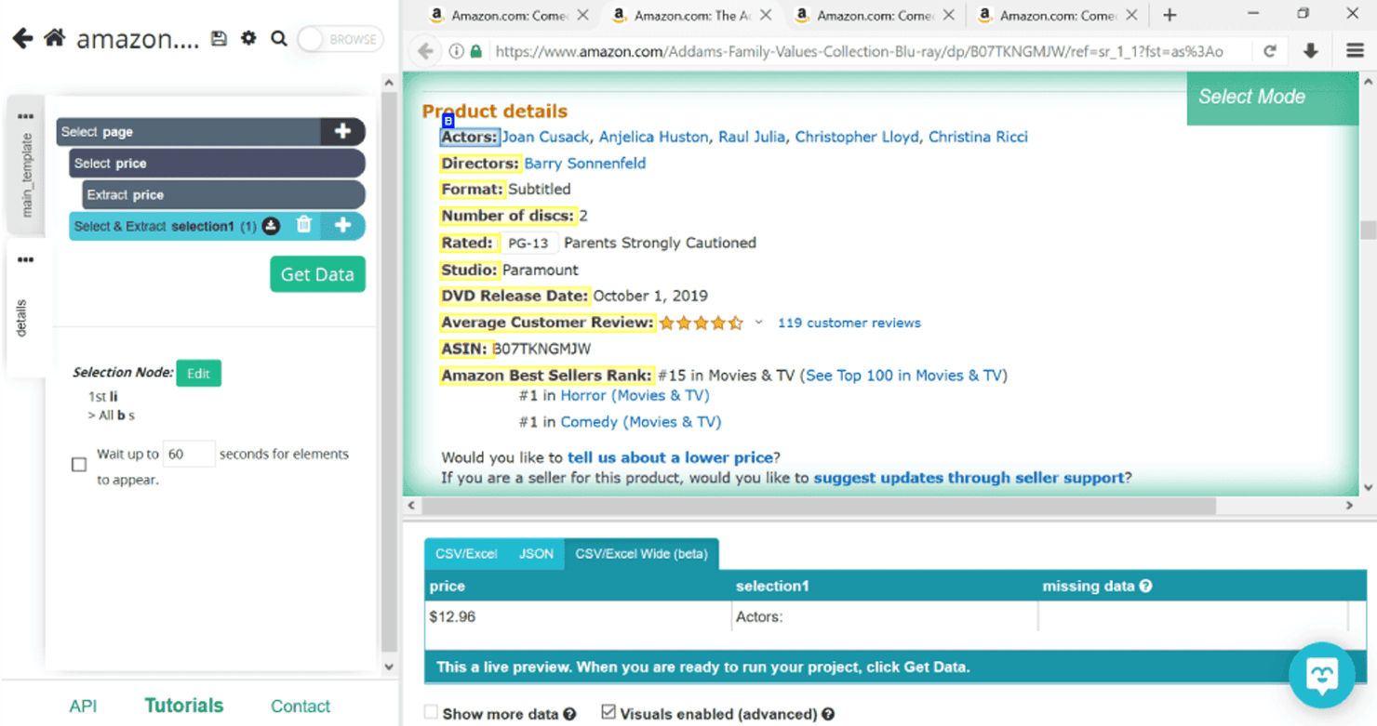Open the API link
The height and width of the screenshot is (726, 1377).
point(83,706)
